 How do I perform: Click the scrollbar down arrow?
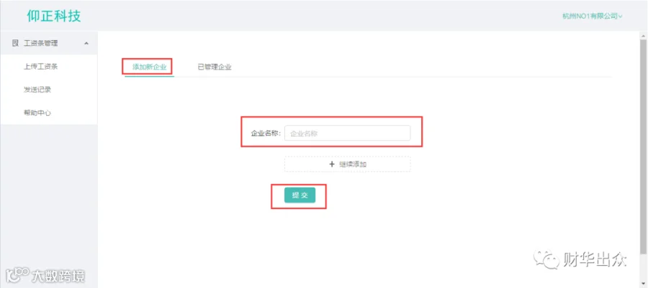coord(643,284)
